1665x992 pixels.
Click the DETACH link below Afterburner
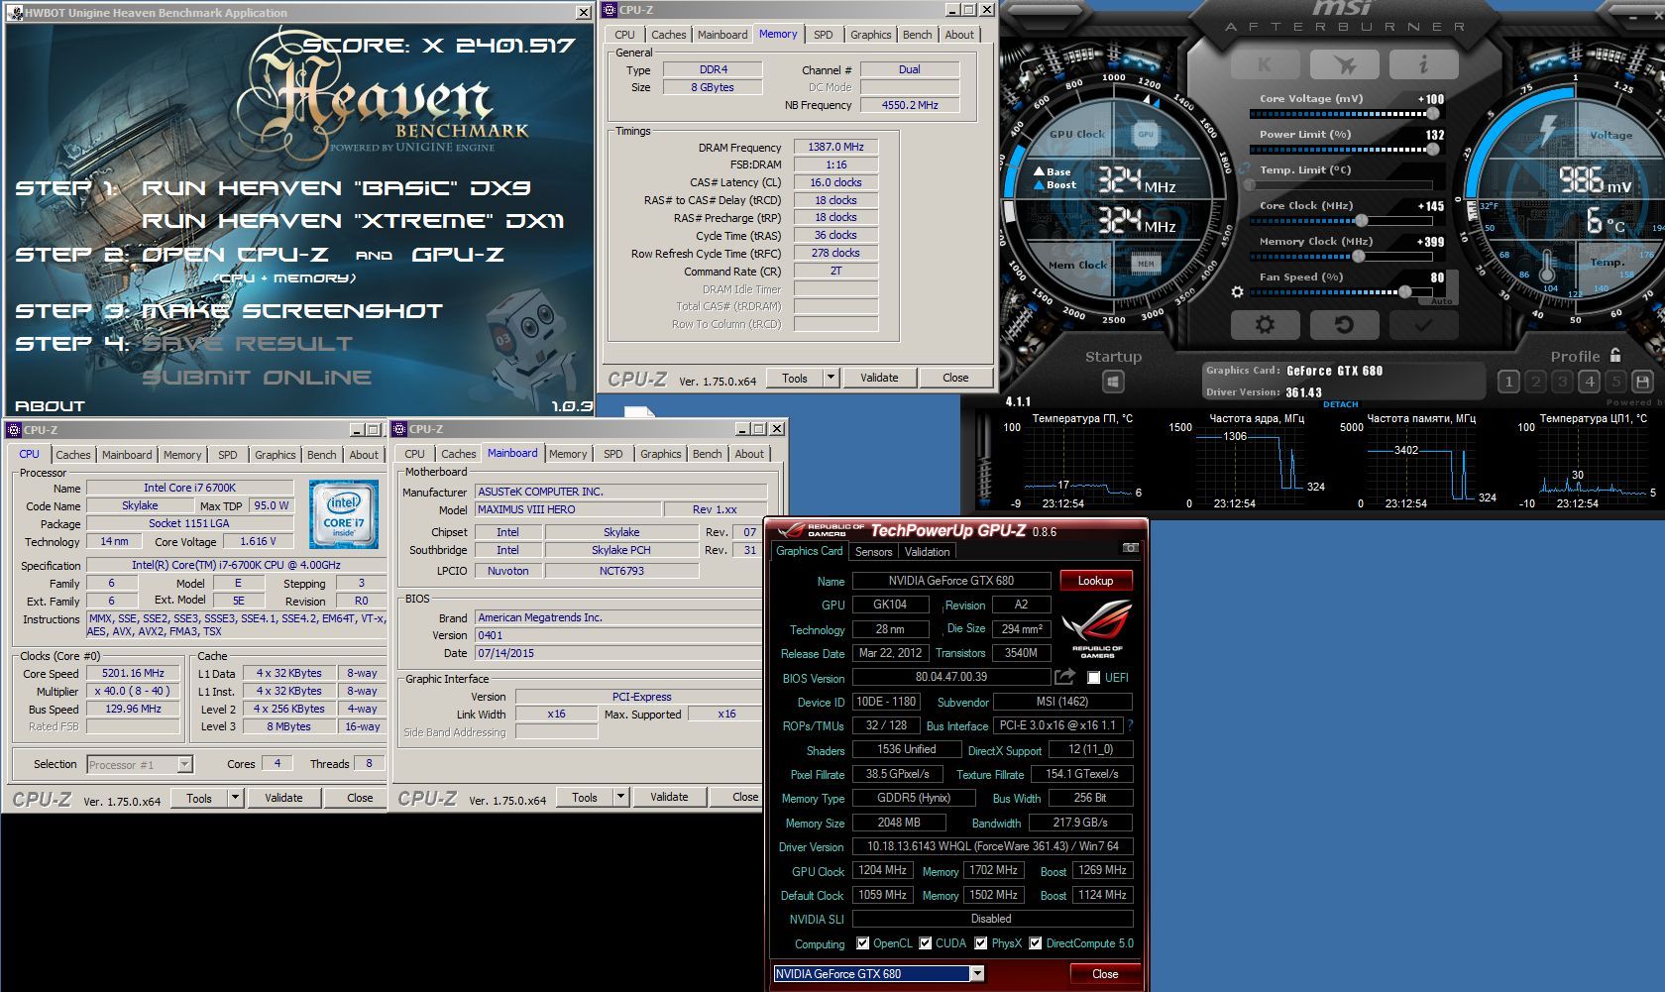[x=1340, y=404]
